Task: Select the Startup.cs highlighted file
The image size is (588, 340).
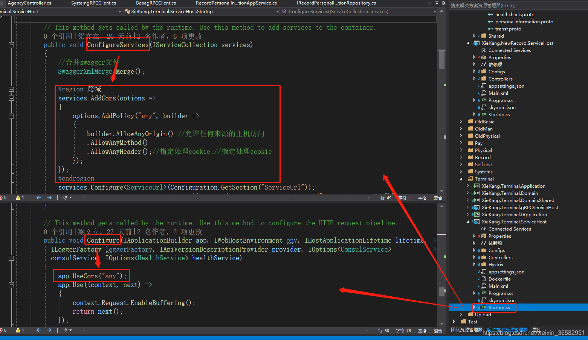Action: [499, 308]
